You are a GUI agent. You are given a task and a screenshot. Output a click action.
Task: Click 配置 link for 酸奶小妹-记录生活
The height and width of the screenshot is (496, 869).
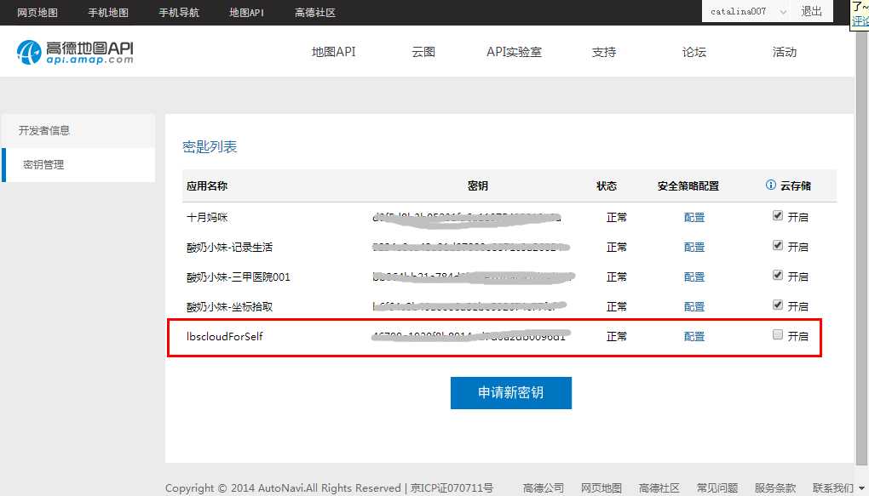693,247
